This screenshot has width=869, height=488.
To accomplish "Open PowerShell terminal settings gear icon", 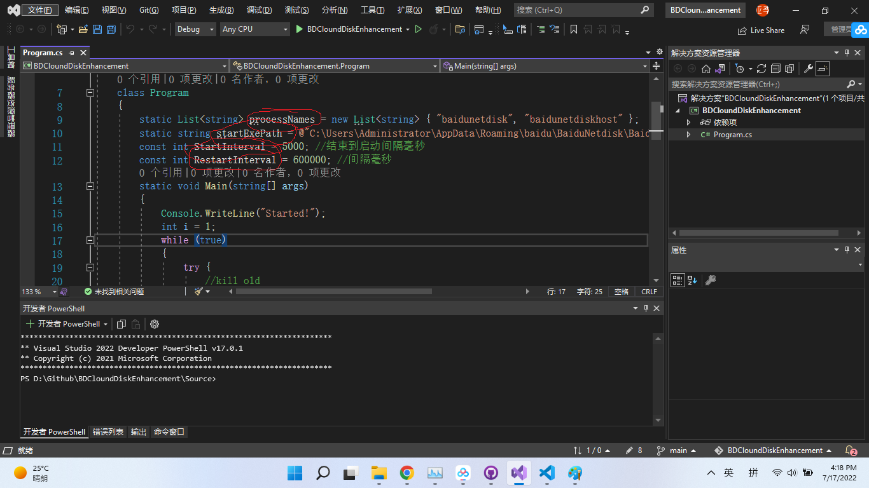I will click(x=155, y=324).
